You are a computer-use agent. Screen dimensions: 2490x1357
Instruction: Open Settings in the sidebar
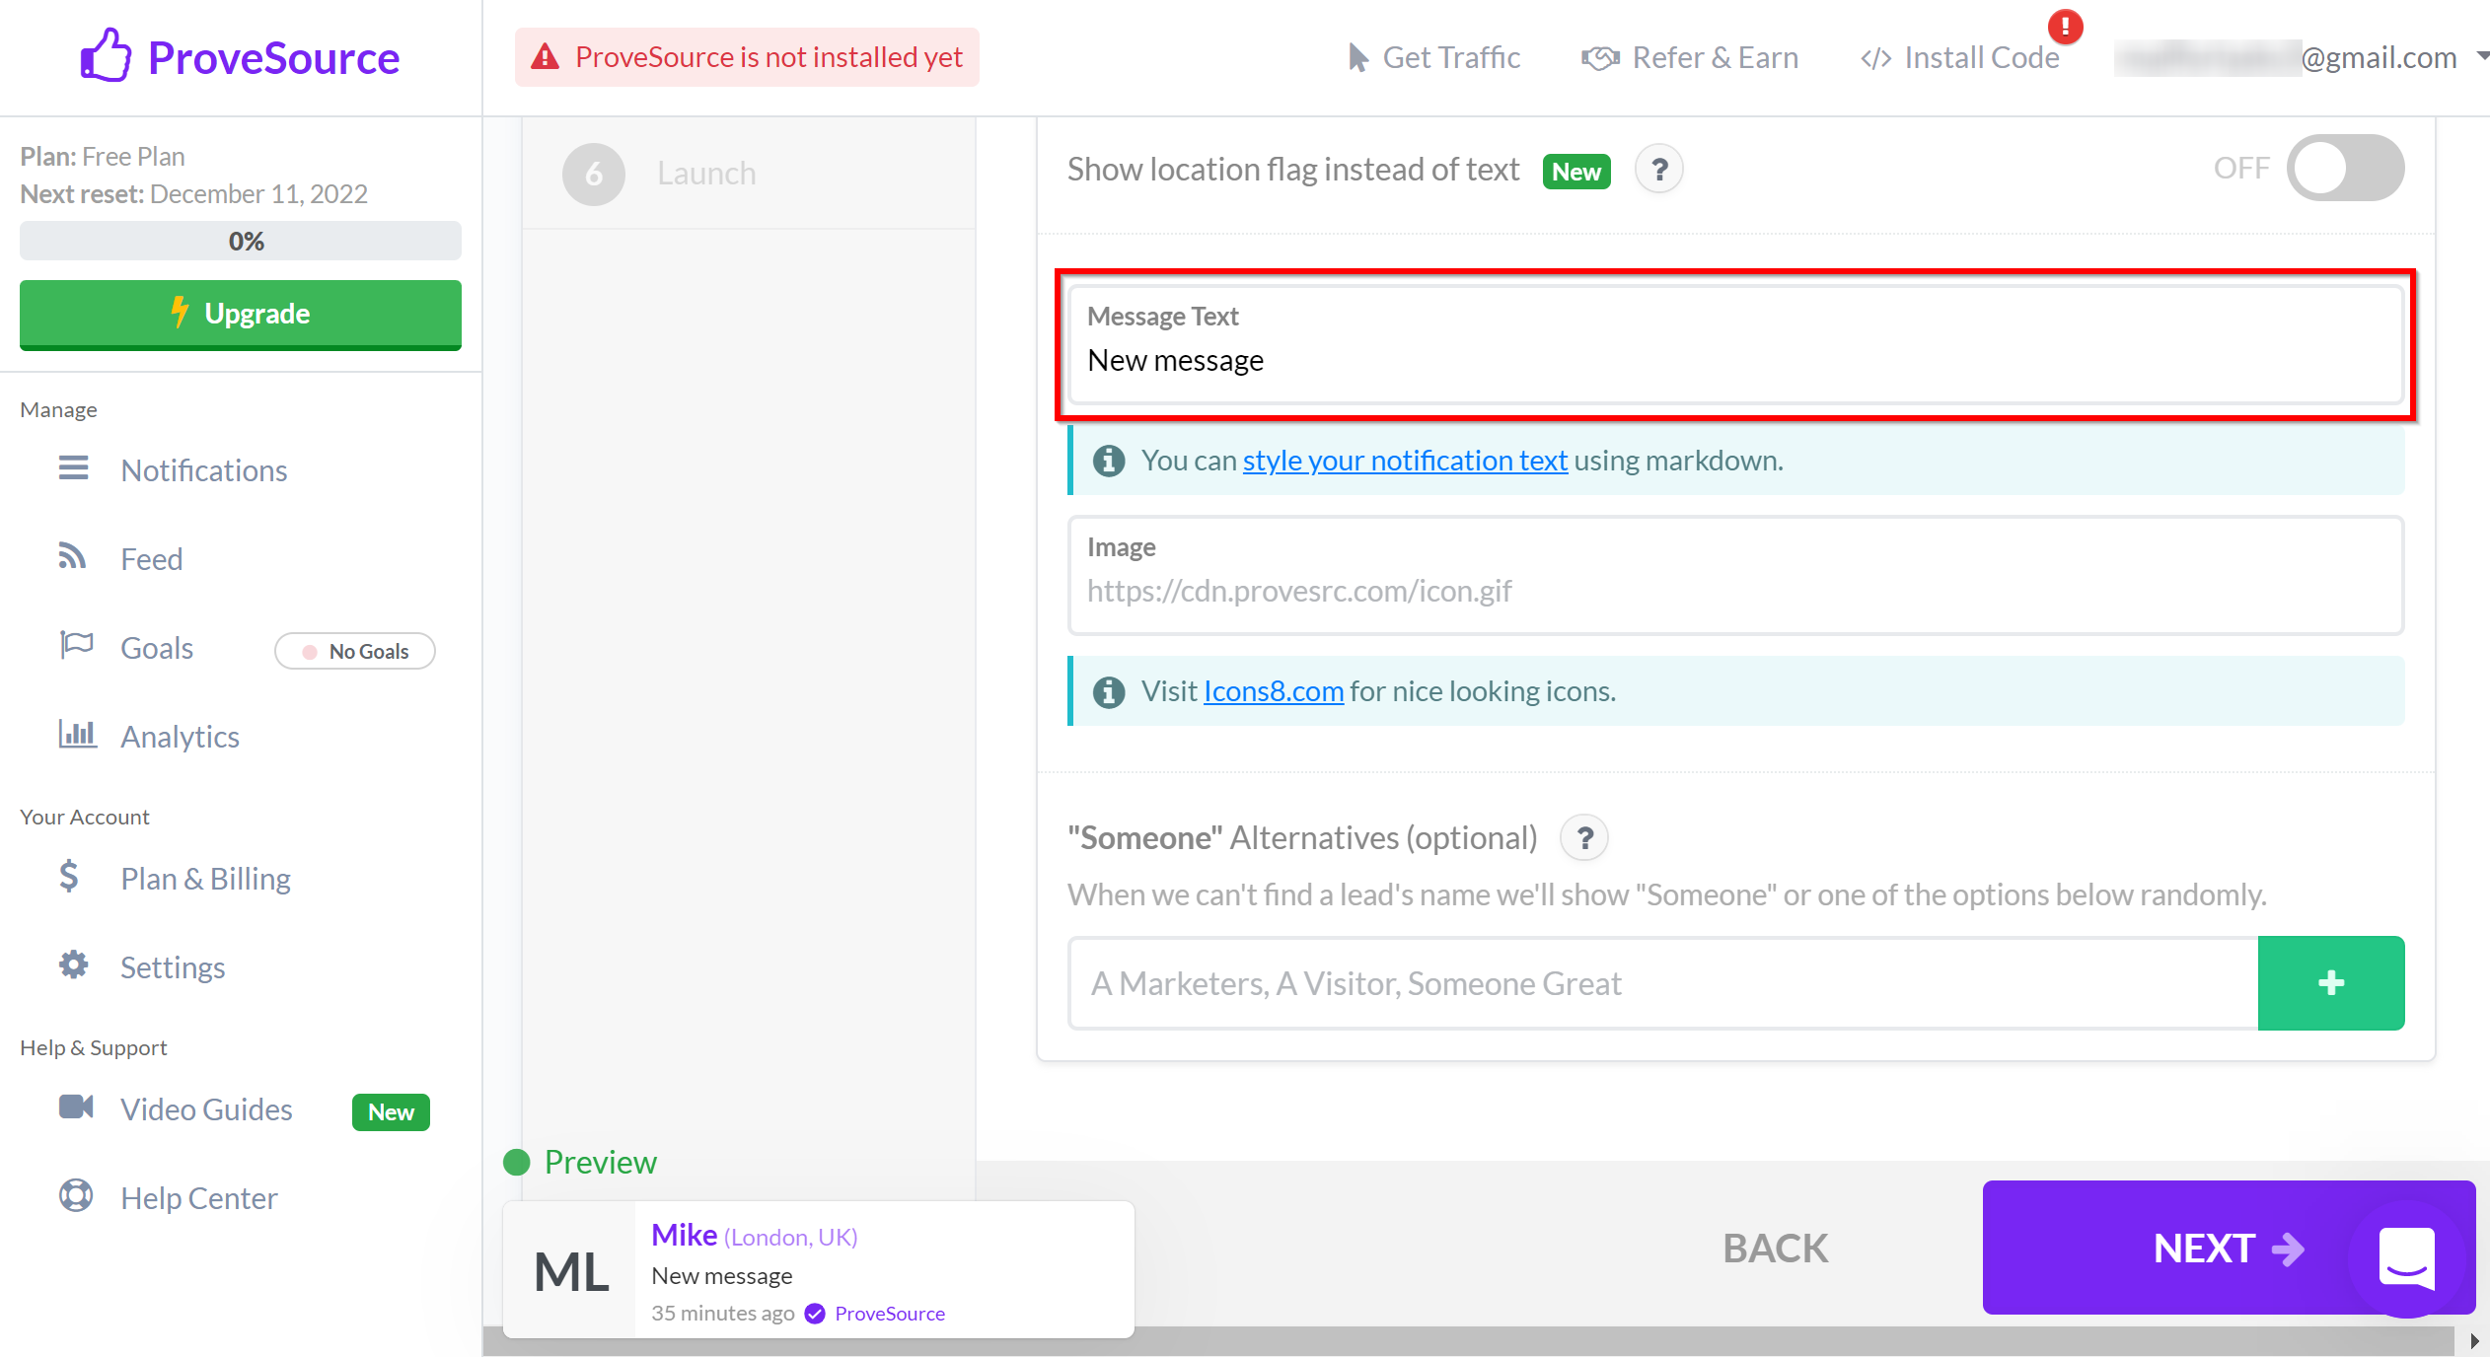(173, 967)
